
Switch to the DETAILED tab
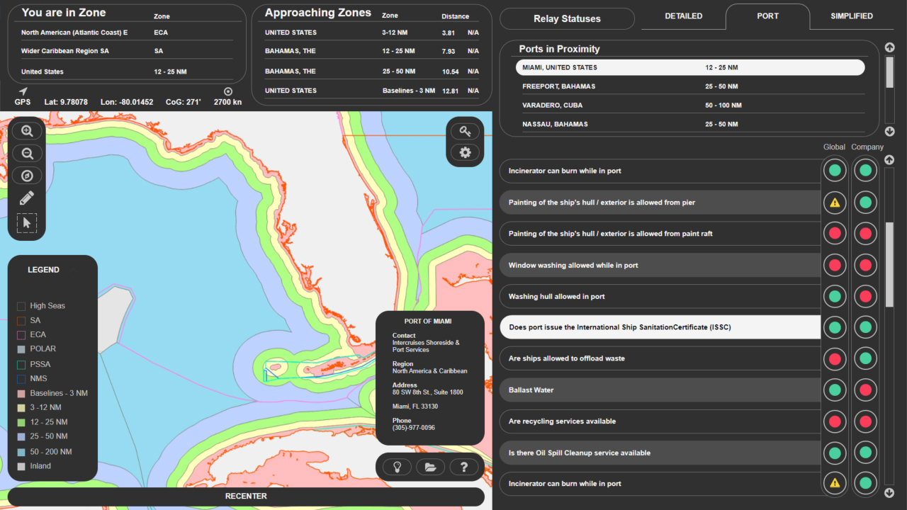(683, 16)
